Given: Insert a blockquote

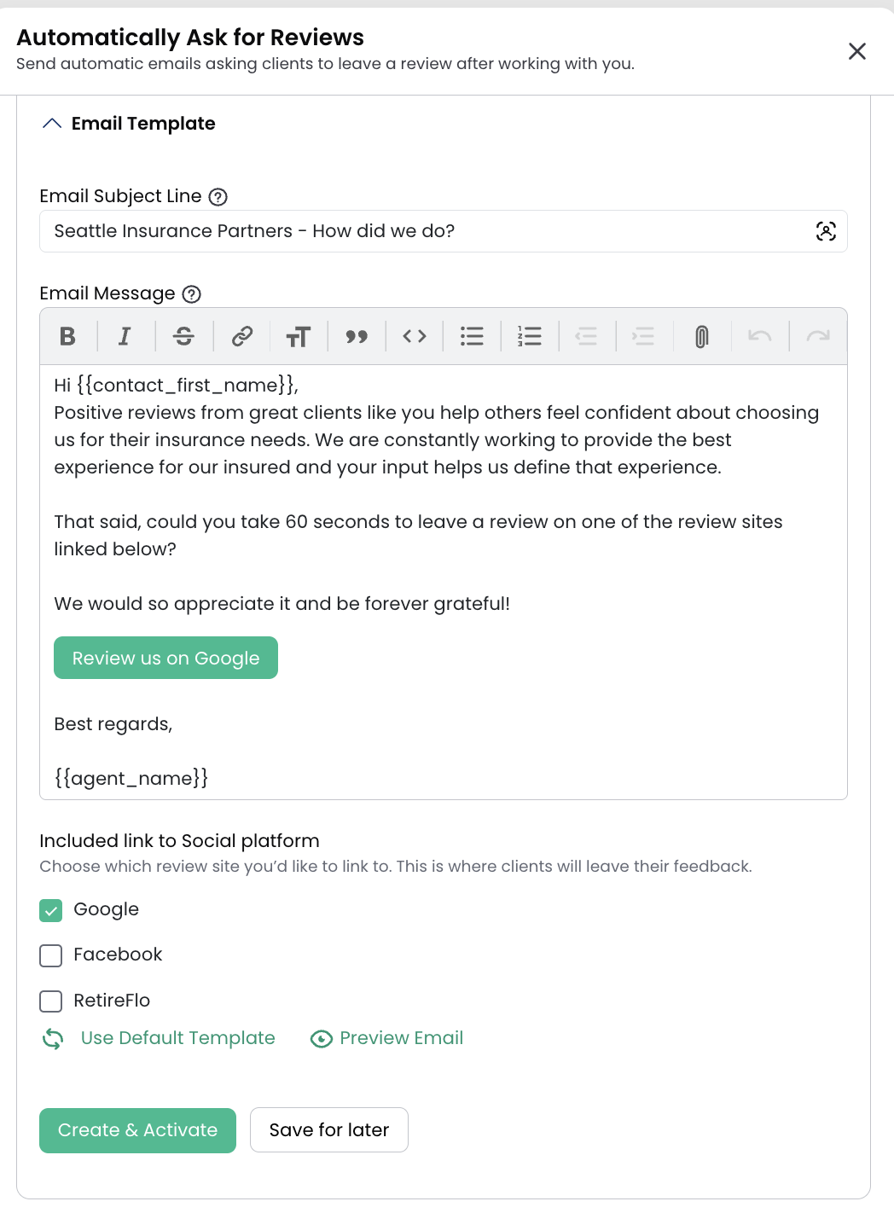Looking at the screenshot, I should coord(357,336).
